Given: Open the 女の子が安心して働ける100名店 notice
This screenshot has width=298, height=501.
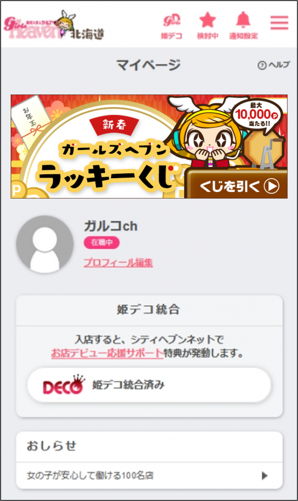Looking at the screenshot, I should pyautogui.click(x=149, y=476).
